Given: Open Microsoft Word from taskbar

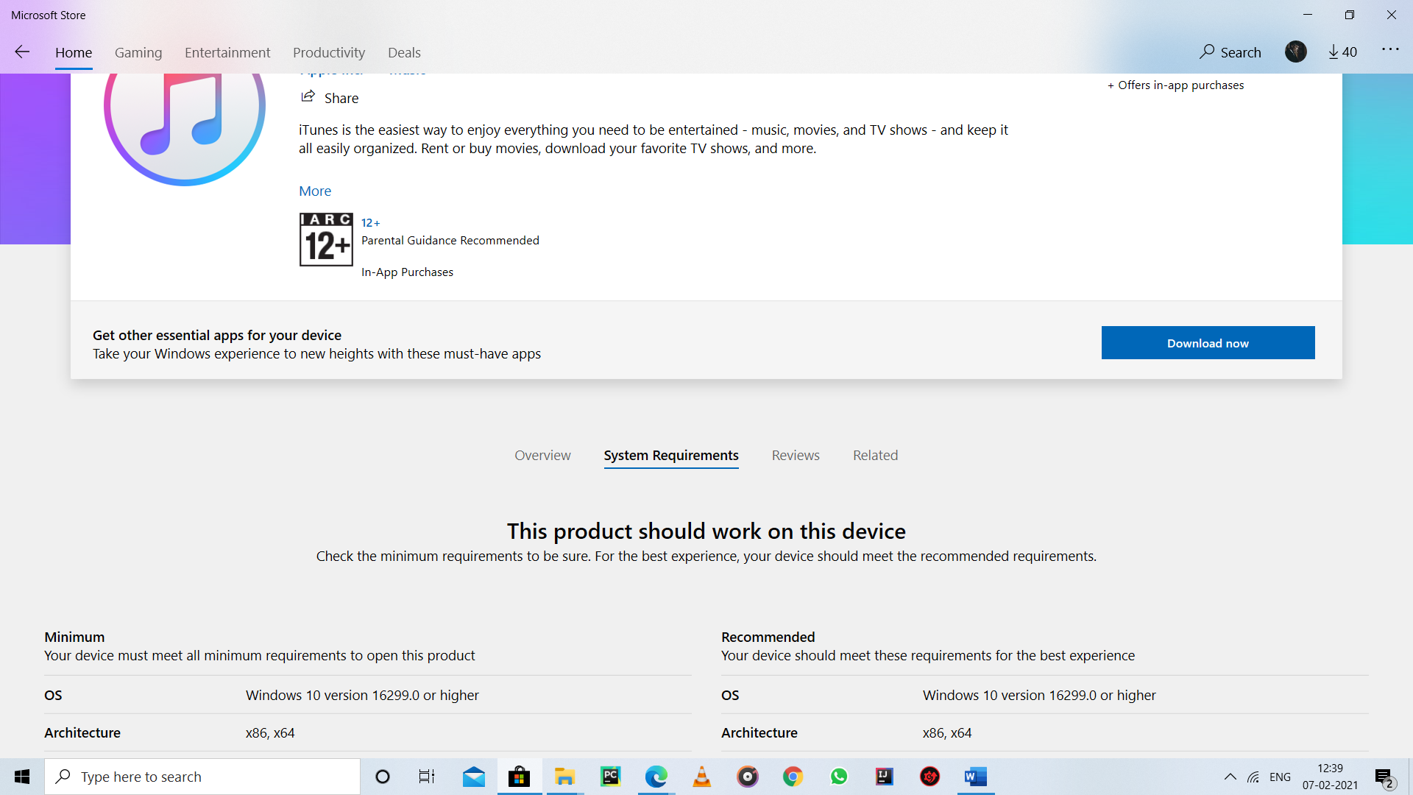Looking at the screenshot, I should (975, 777).
